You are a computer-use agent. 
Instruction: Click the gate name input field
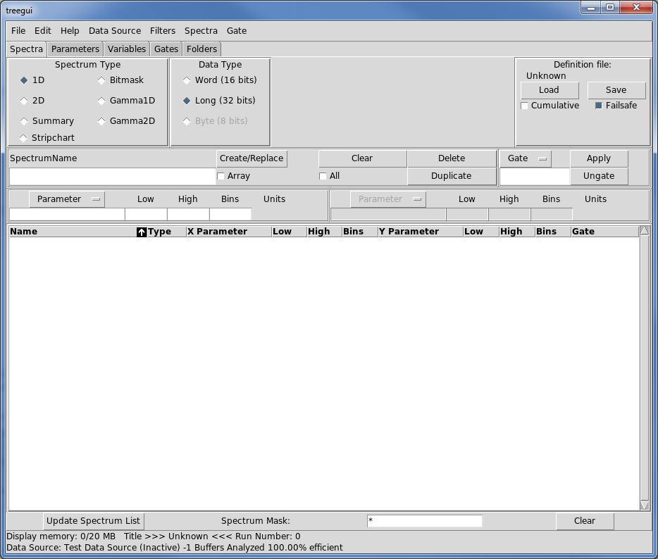535,177
